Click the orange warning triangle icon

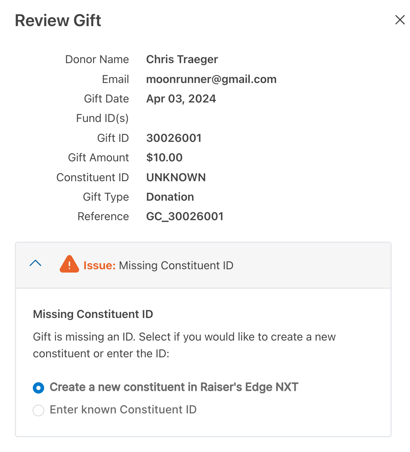(x=70, y=264)
